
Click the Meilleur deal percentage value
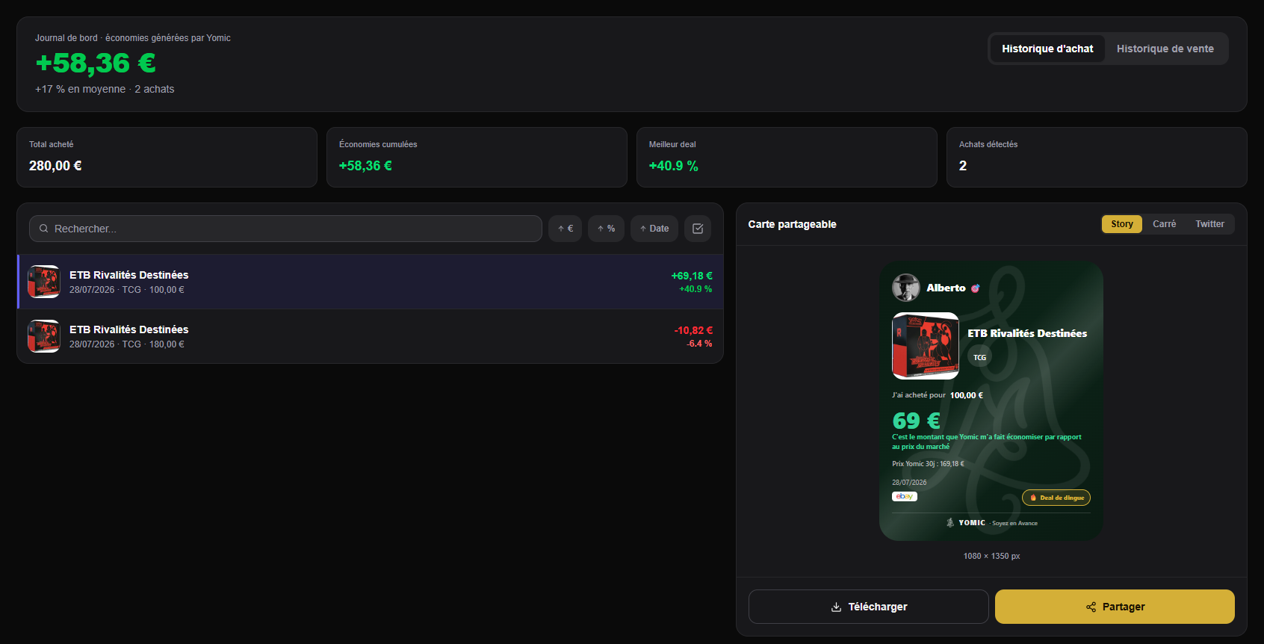click(x=674, y=166)
